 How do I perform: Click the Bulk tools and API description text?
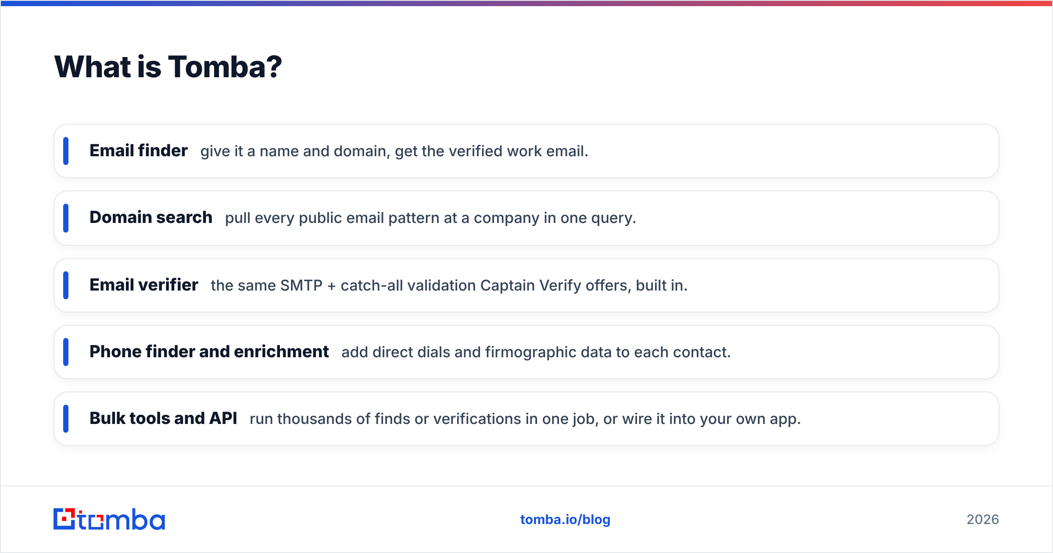(525, 419)
